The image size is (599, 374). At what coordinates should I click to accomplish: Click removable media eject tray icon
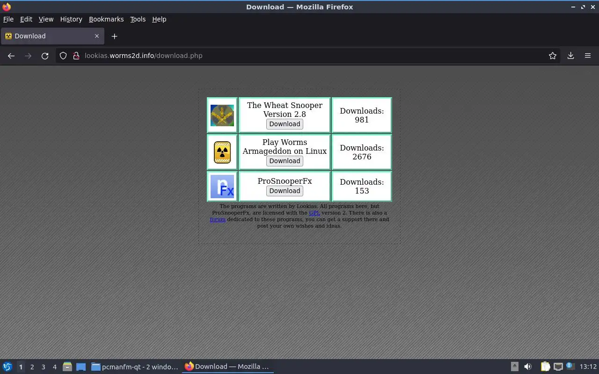coord(514,367)
